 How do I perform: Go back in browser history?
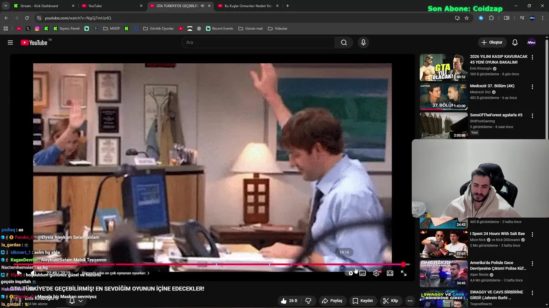(x=6, y=18)
